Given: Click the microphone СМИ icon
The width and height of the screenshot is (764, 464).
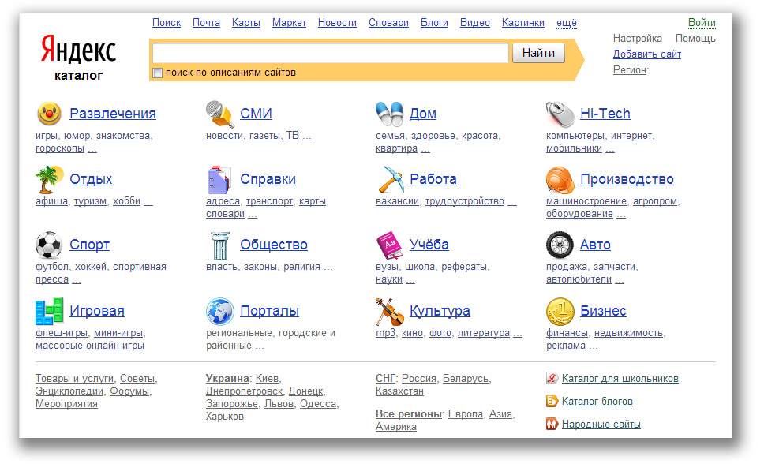Looking at the screenshot, I should pyautogui.click(x=219, y=114).
